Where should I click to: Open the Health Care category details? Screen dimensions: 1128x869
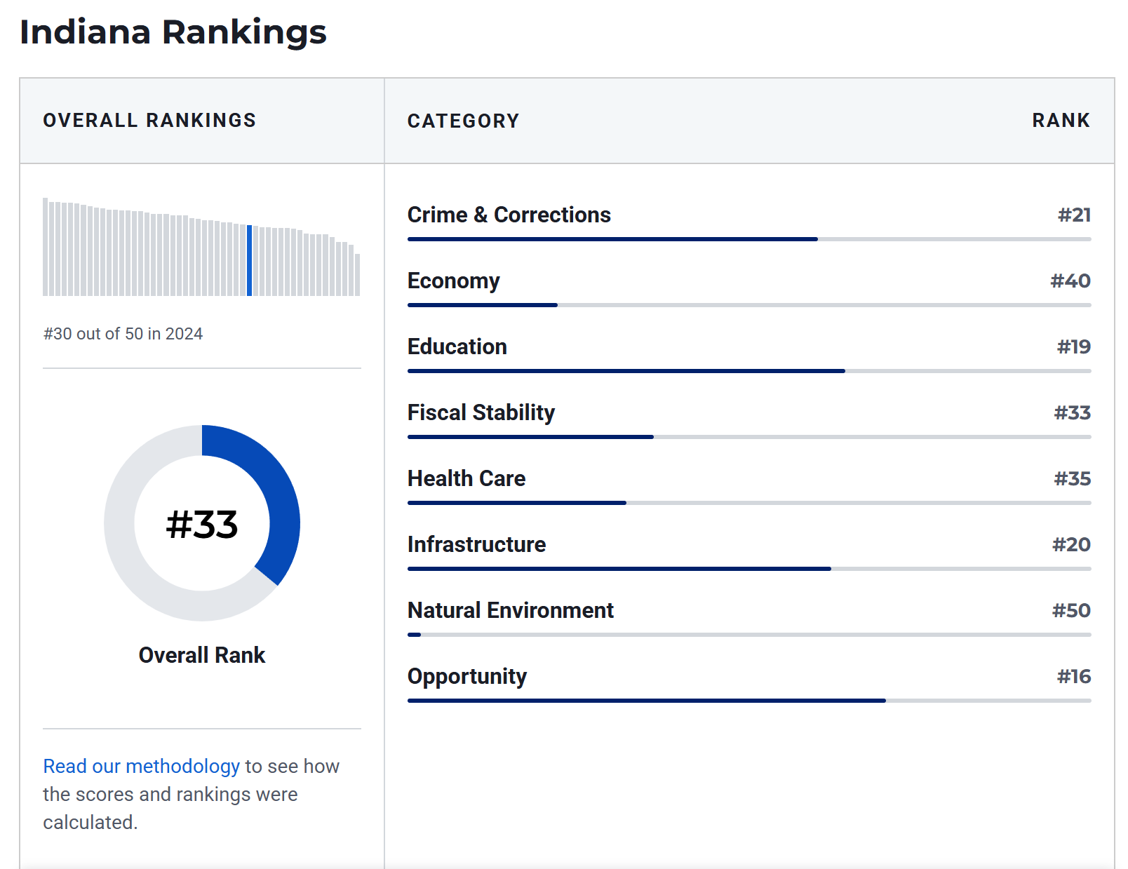click(466, 478)
